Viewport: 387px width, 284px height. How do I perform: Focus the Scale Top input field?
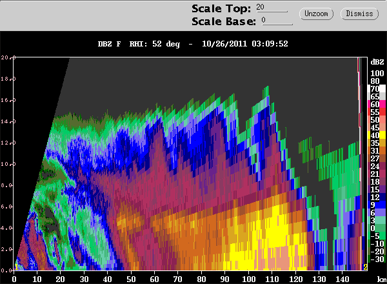tap(272, 8)
